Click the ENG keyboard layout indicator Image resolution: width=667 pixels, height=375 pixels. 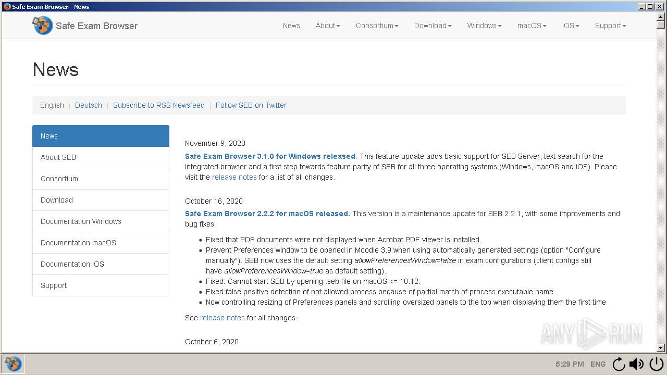point(598,364)
